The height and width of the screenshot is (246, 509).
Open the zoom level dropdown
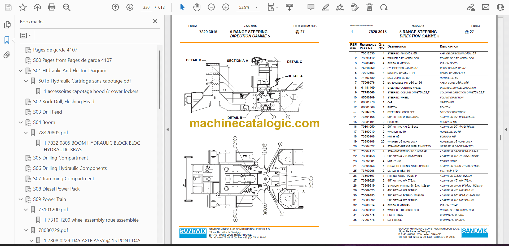click(257, 7)
